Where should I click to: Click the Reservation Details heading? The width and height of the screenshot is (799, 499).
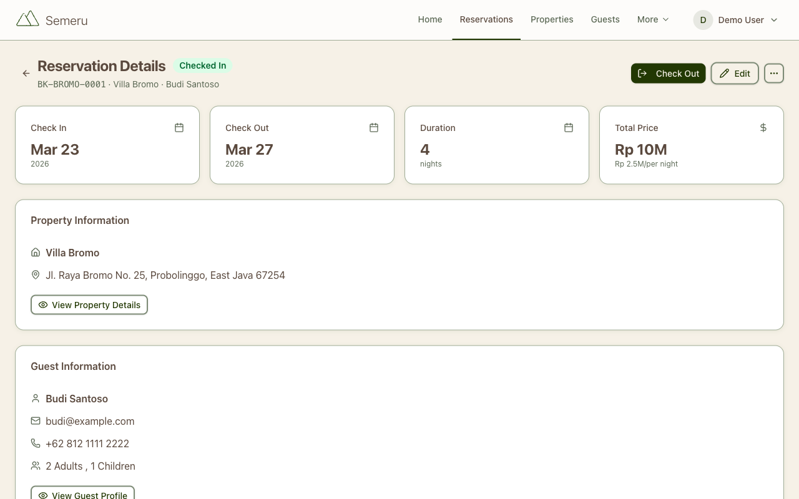102,66
